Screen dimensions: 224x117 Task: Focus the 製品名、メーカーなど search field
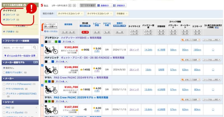tap(17, 48)
